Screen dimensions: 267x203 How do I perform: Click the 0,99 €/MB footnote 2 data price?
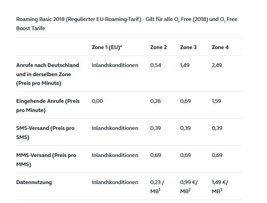pos(189,187)
